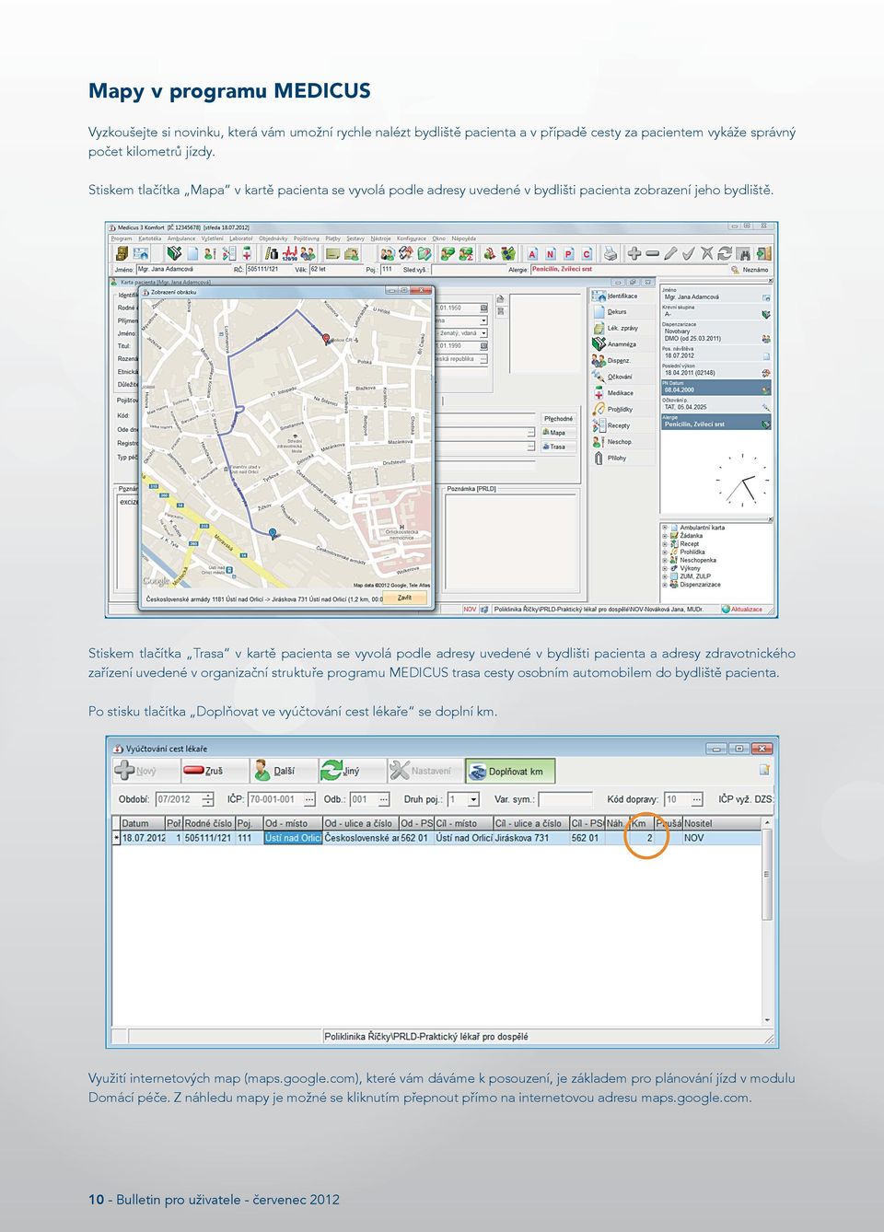Click the Odb. lookup ellipsis button
Image resolution: width=884 pixels, height=1232 pixels.
(384, 799)
